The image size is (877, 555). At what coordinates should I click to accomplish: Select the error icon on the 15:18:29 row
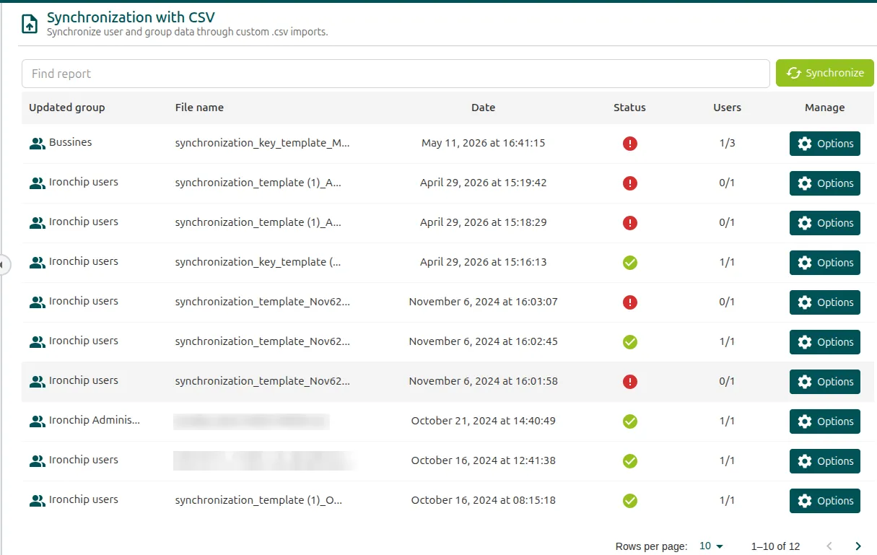click(630, 223)
